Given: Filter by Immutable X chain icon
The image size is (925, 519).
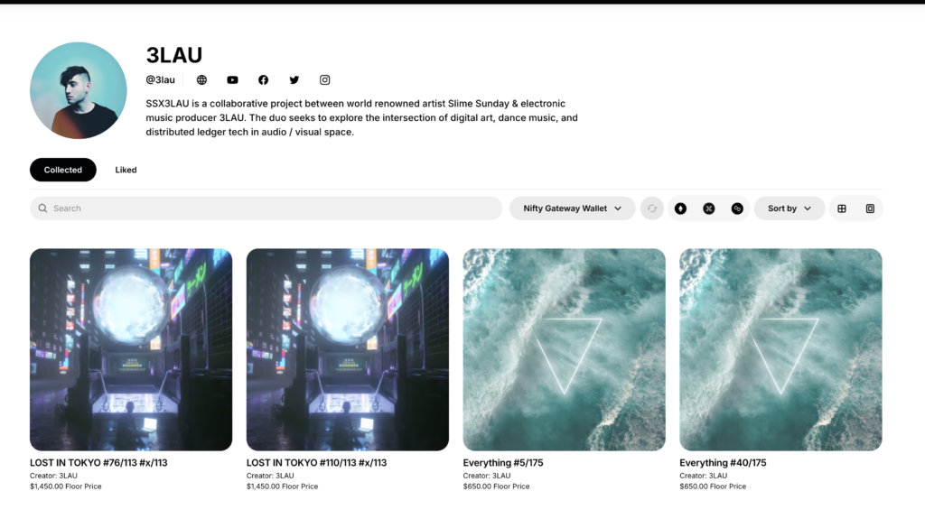Looking at the screenshot, I should pos(708,209).
